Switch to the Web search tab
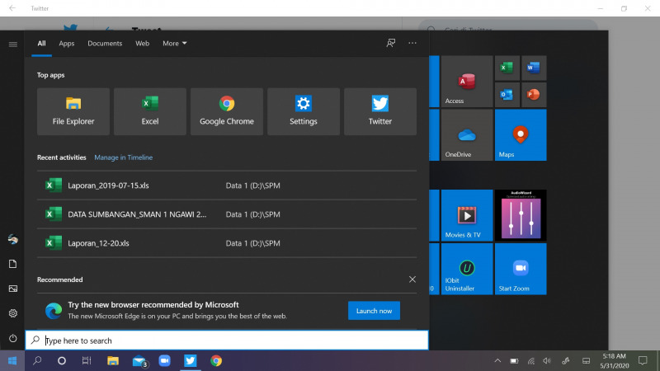The height and width of the screenshot is (371, 660). (142, 44)
